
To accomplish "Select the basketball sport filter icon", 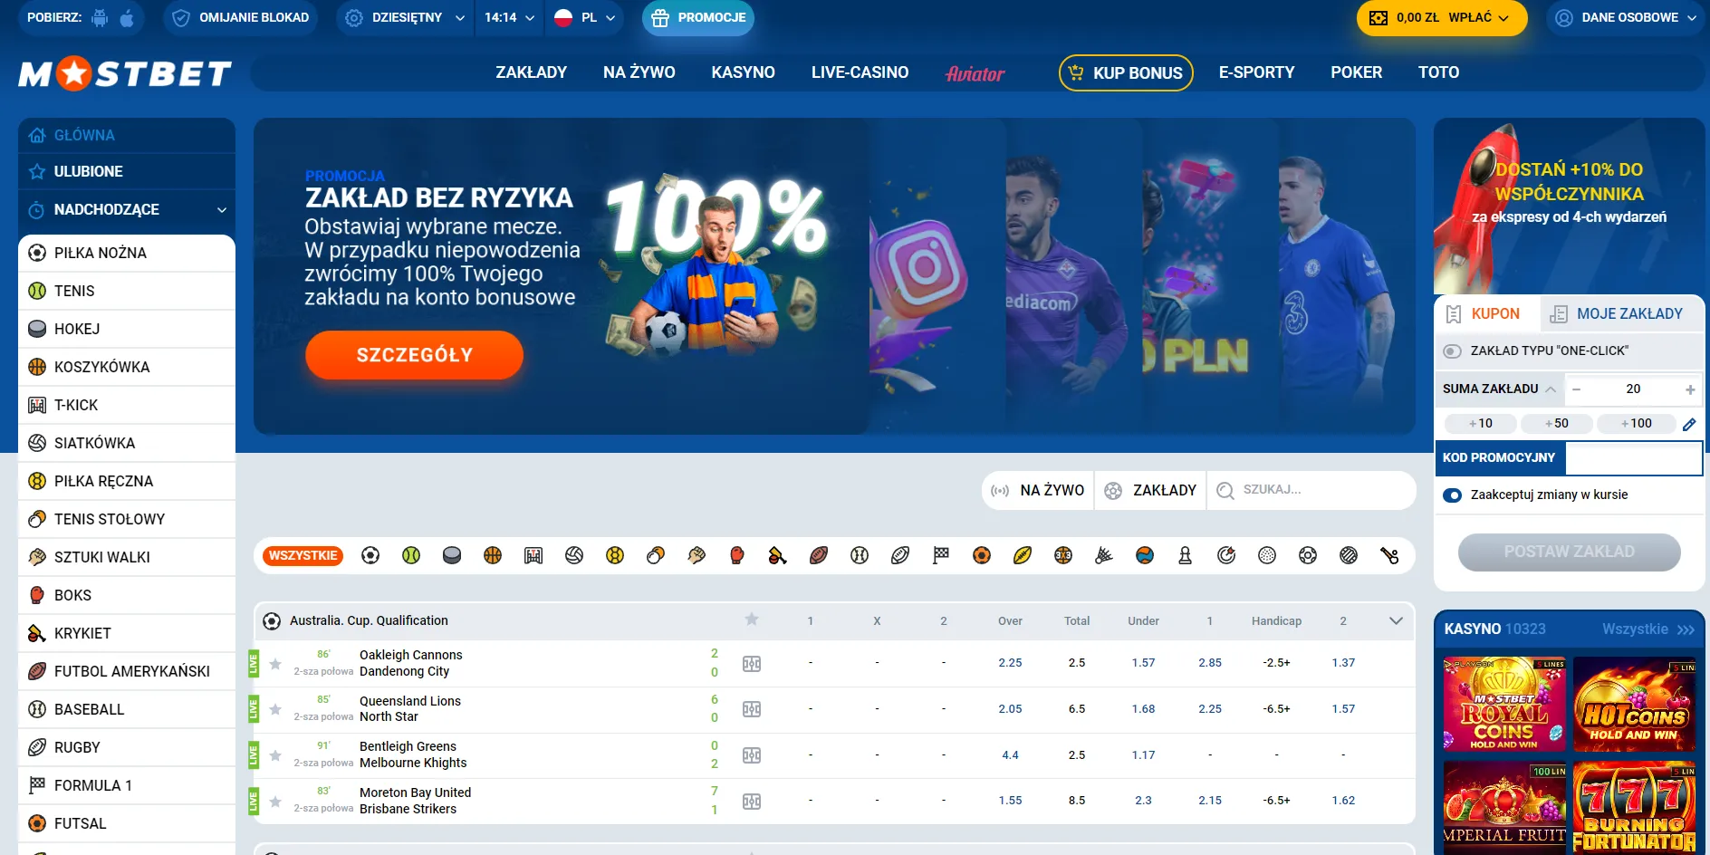I will coord(493,555).
